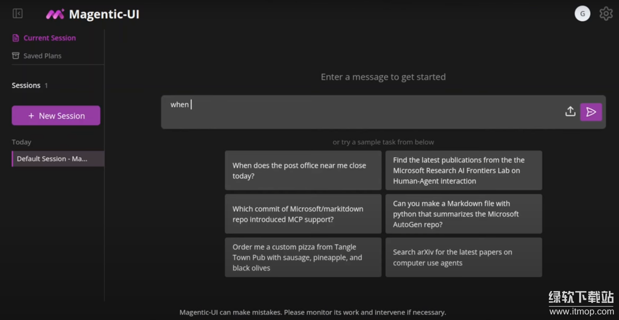Open the Saved Plans tab
This screenshot has width=619, height=320.
click(x=42, y=56)
